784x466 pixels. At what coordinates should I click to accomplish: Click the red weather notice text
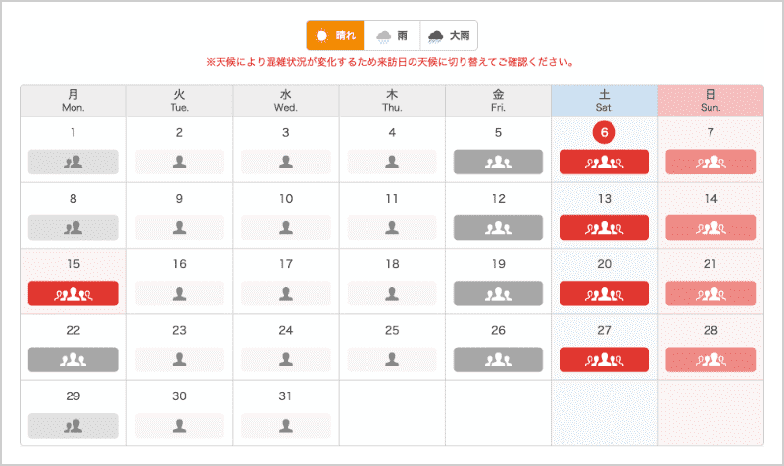tap(390, 62)
